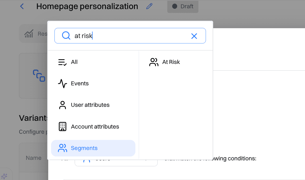Viewport: 305px width, 180px height.
Task: Select the Segments category
Action: [84, 148]
